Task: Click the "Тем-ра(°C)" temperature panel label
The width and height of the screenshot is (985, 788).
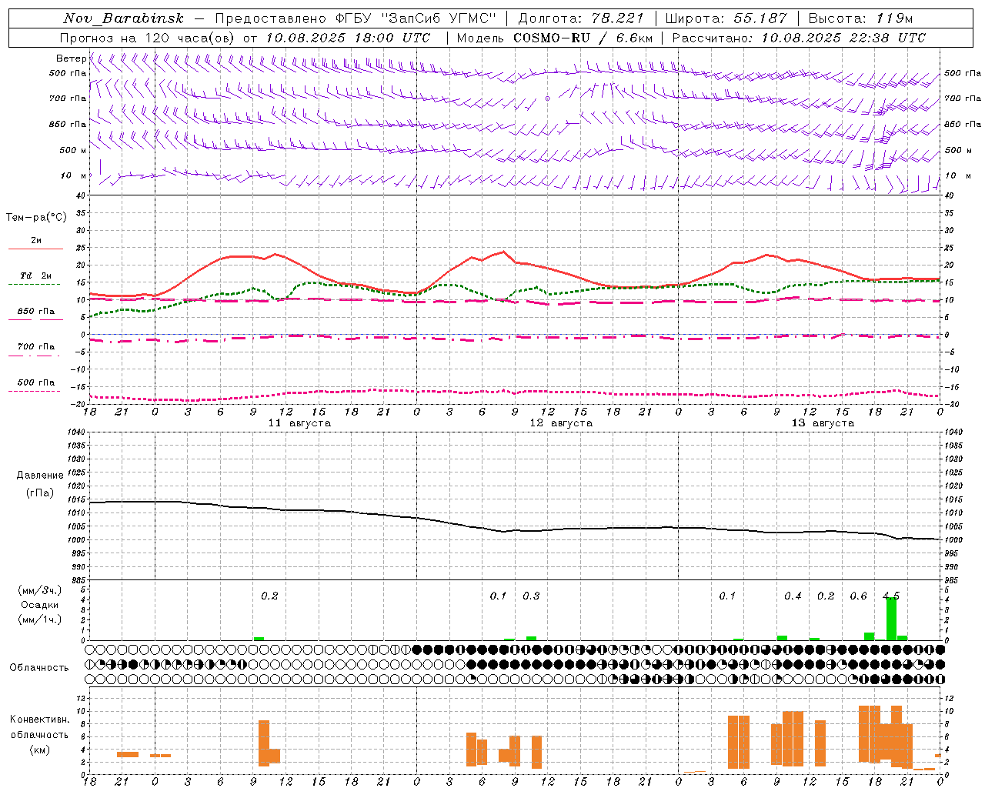Action: 36,218
